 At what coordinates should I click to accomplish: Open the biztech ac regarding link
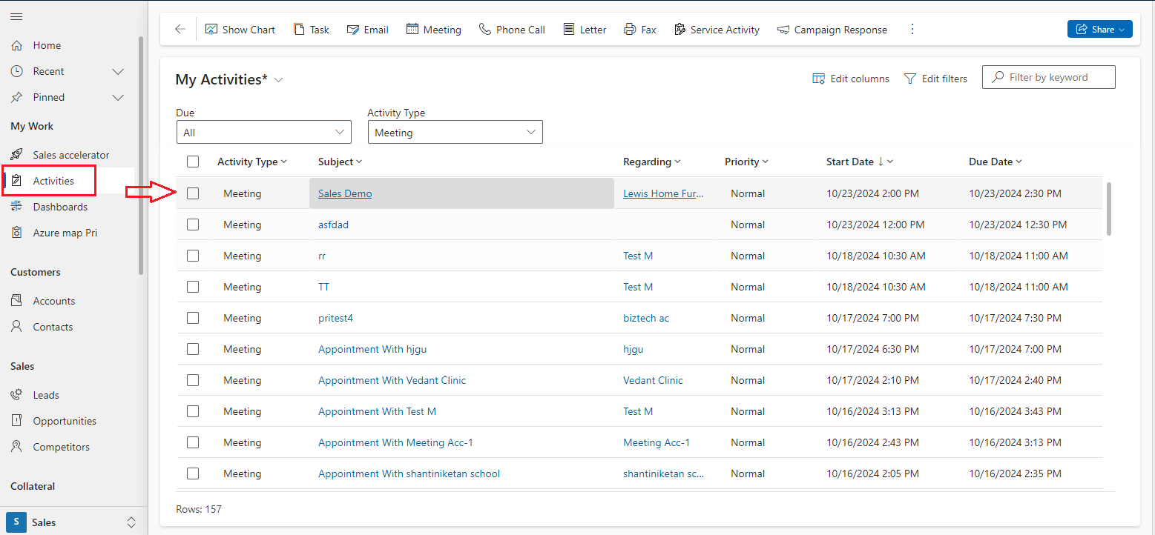click(646, 318)
